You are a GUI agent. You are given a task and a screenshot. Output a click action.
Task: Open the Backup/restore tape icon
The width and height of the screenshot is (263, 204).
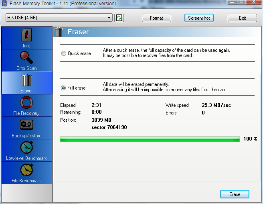click(26, 125)
